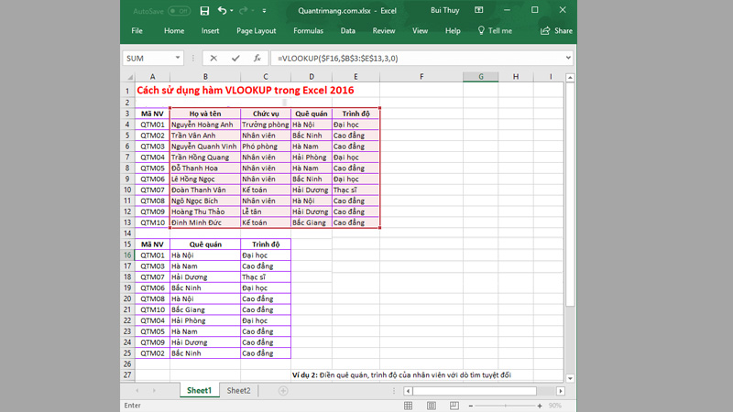Click horizontal scrollbar right arrow
Screen dimensions: 733x412
point(561,391)
